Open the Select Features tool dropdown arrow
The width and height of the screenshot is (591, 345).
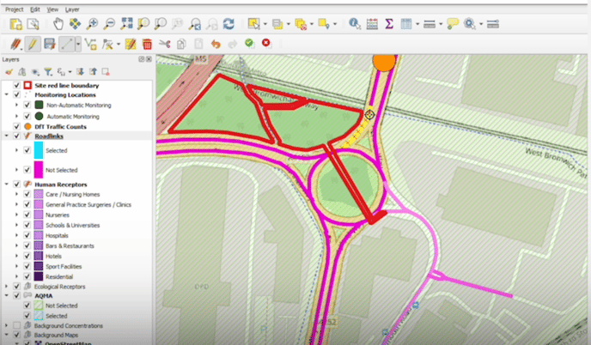pos(265,24)
